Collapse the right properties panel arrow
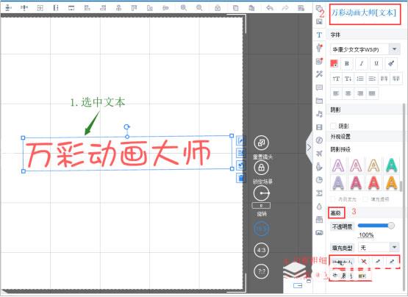 [x=309, y=147]
